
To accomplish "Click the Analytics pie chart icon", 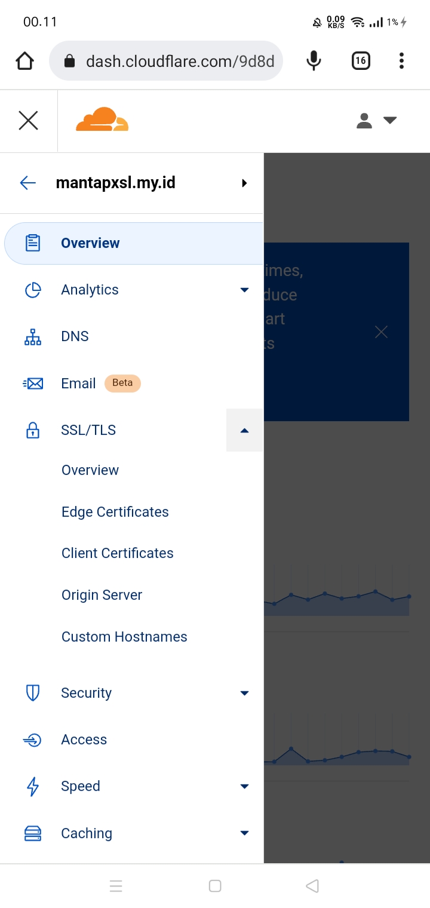I will tap(33, 290).
